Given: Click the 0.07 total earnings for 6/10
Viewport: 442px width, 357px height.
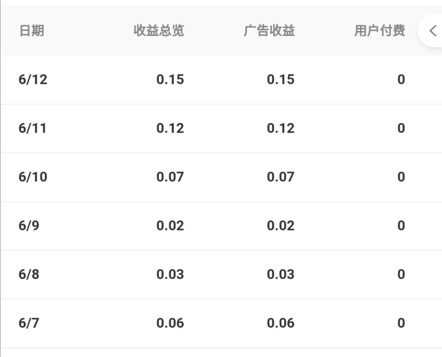Looking at the screenshot, I should (x=171, y=177).
